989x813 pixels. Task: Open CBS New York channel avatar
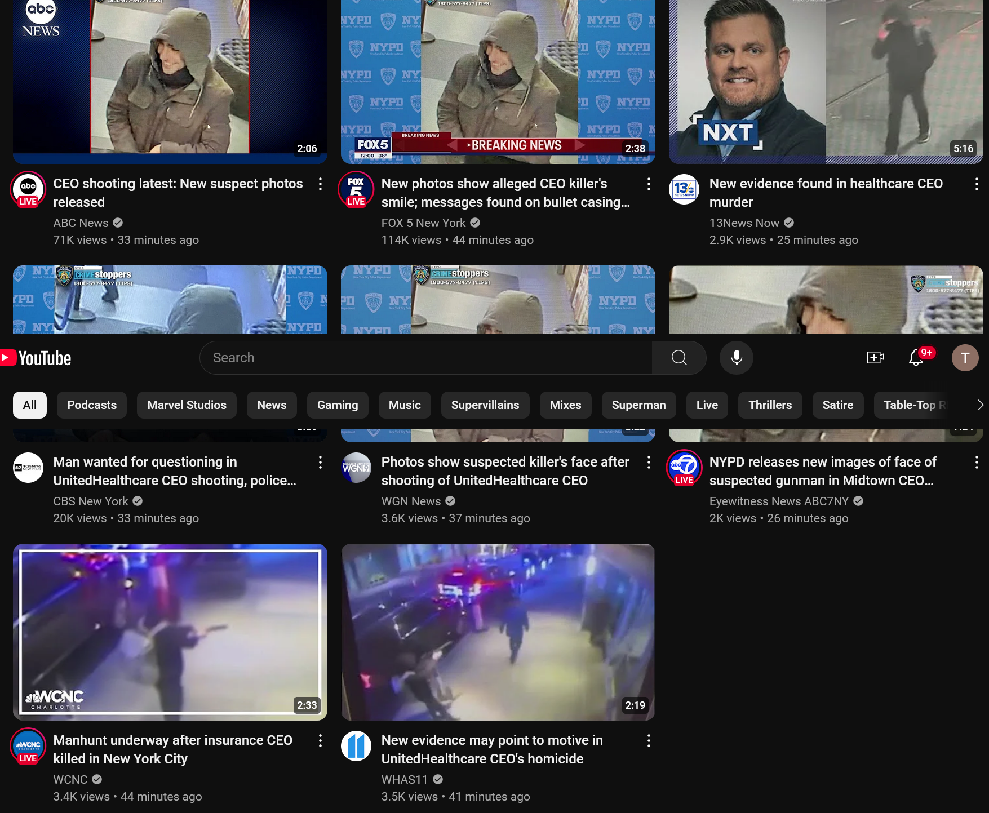(x=28, y=468)
